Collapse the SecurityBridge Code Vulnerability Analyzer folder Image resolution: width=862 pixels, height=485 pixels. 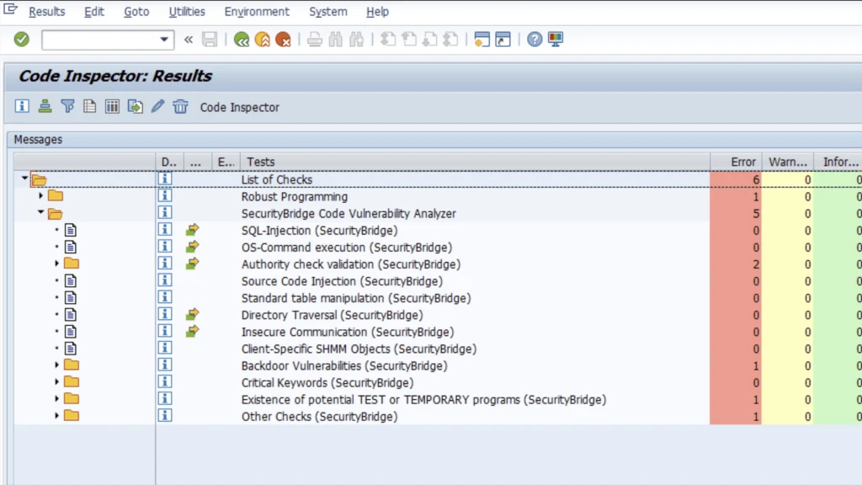40,211
